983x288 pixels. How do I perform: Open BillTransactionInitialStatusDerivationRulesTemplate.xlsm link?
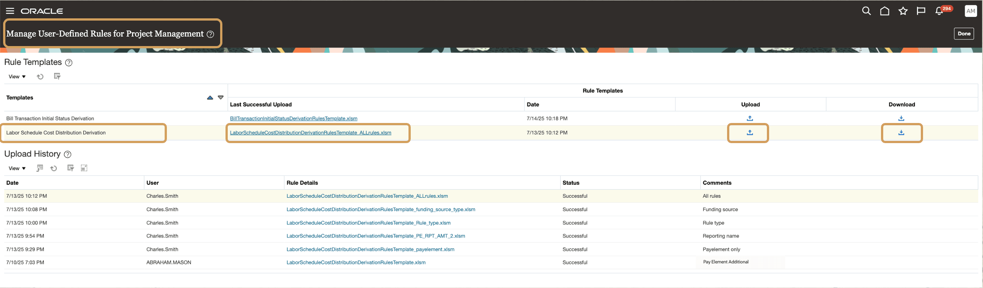[294, 119]
